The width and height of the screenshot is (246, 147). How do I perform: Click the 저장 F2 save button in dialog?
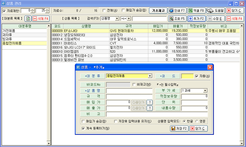pos(179,128)
